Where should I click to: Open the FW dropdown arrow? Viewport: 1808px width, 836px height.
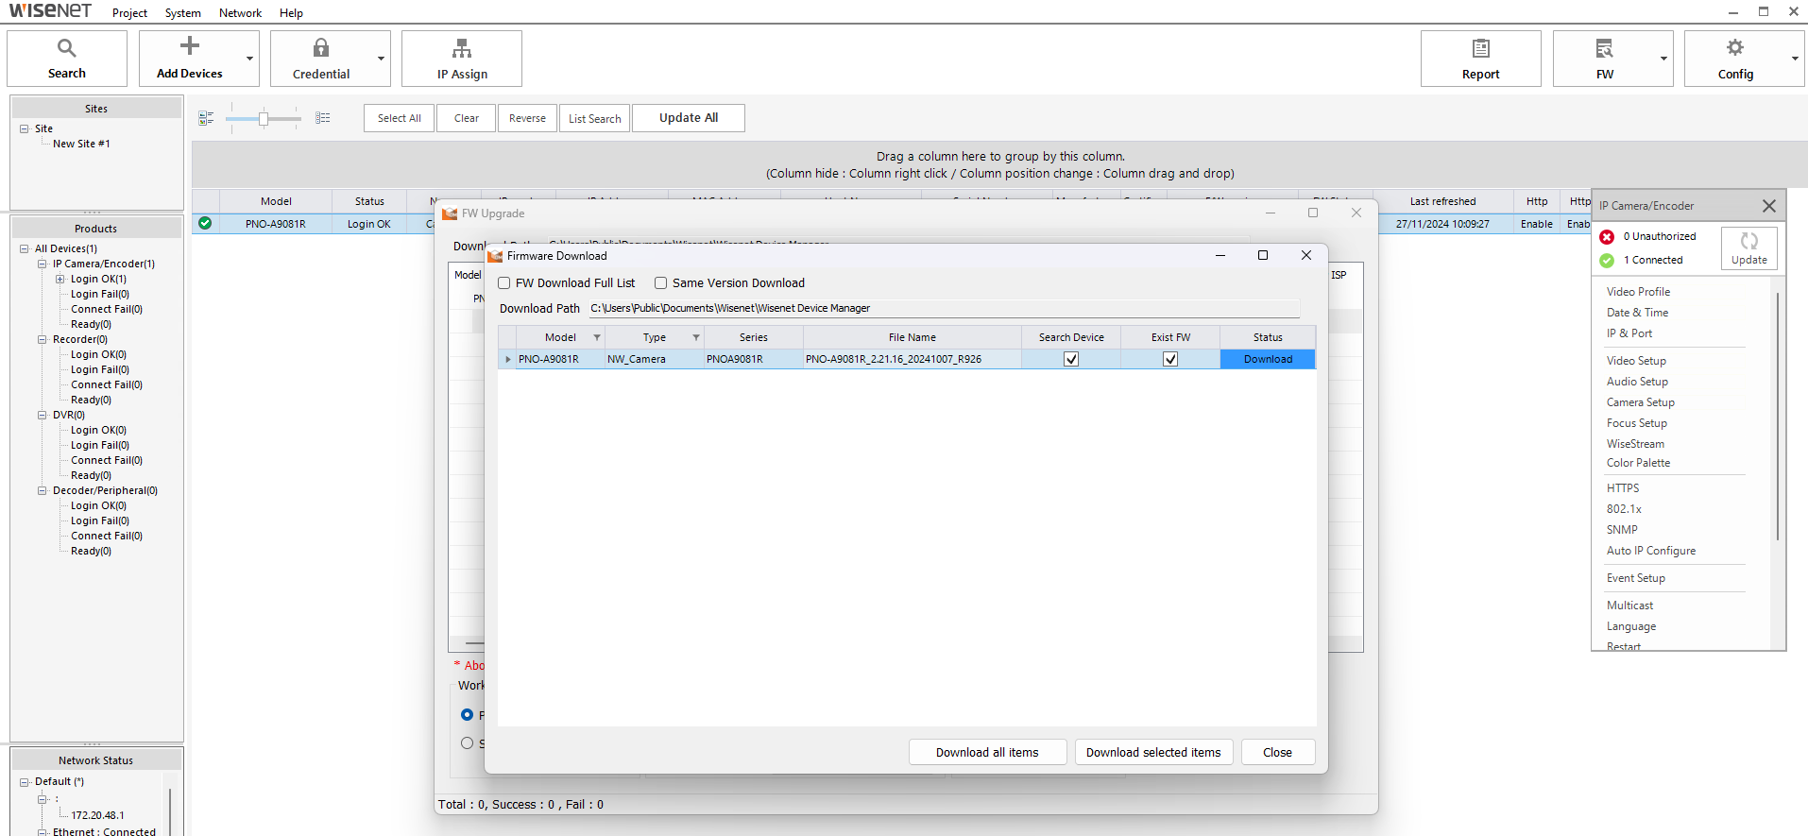[1664, 59]
